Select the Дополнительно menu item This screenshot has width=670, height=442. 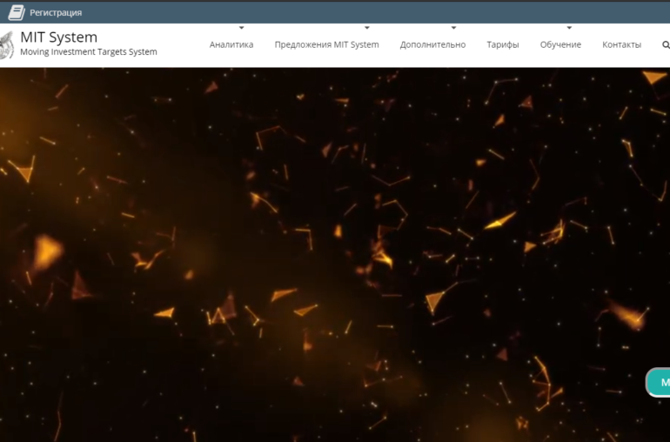(x=432, y=44)
